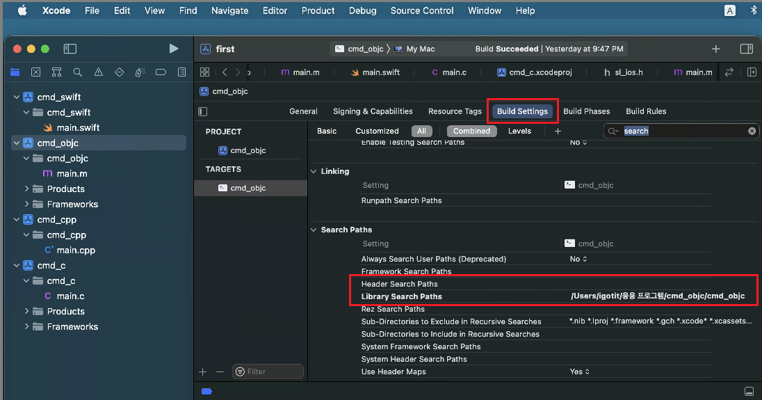Open the Source Control navigator icon
Viewport: 762px width, 400px height.
click(35, 72)
